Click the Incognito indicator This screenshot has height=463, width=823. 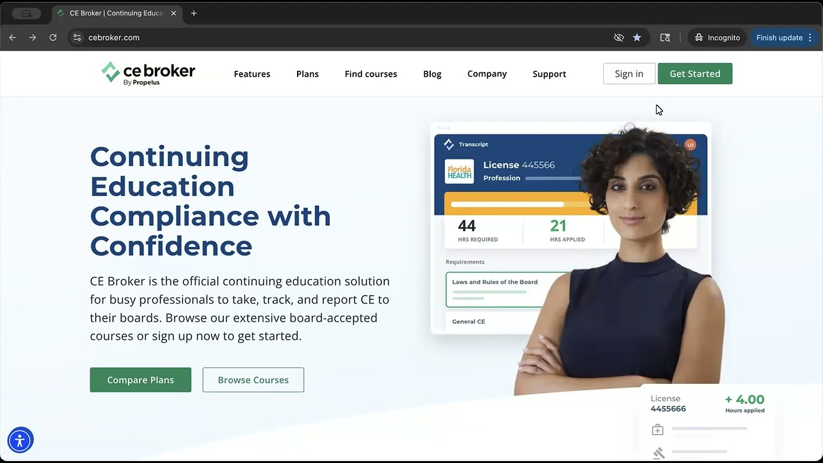click(x=717, y=37)
